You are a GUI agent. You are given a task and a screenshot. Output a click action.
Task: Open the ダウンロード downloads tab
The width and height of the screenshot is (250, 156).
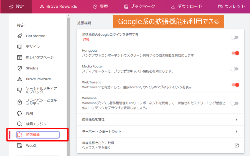click(x=186, y=6)
